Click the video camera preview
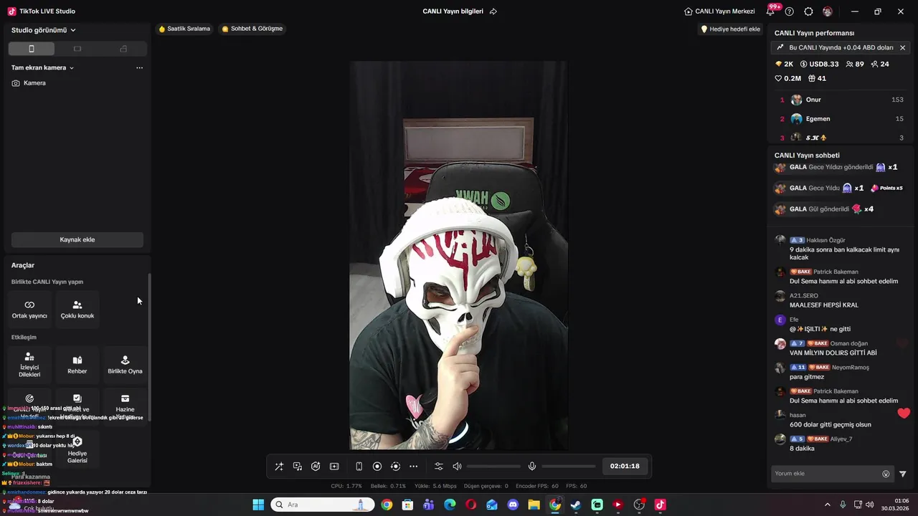Image resolution: width=918 pixels, height=516 pixels. (x=458, y=255)
